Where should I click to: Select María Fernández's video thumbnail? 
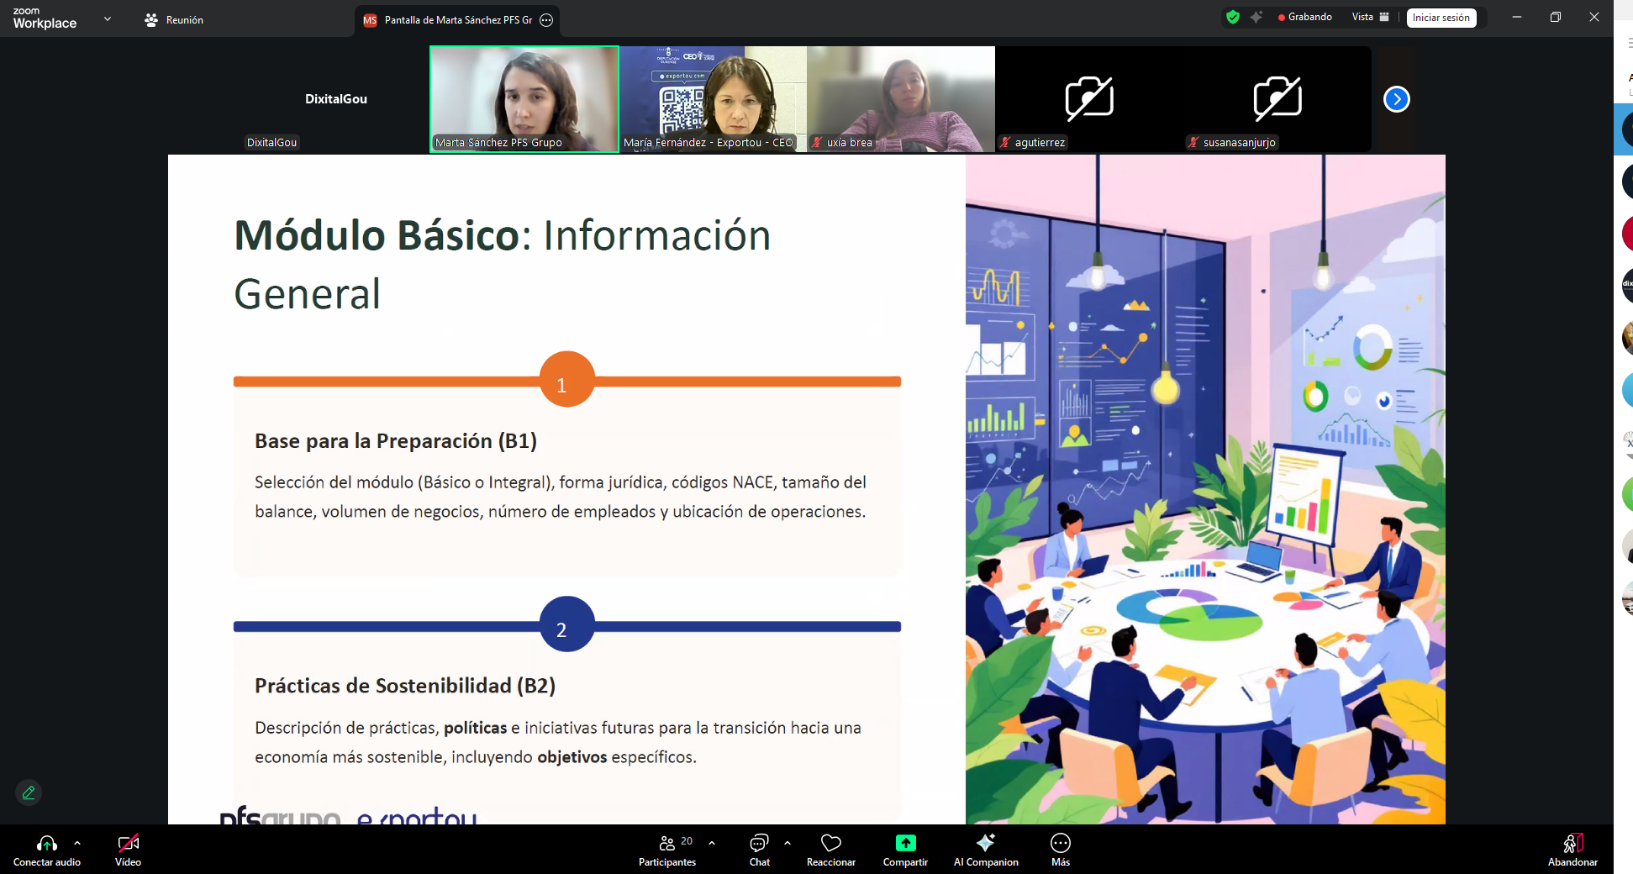click(x=713, y=98)
